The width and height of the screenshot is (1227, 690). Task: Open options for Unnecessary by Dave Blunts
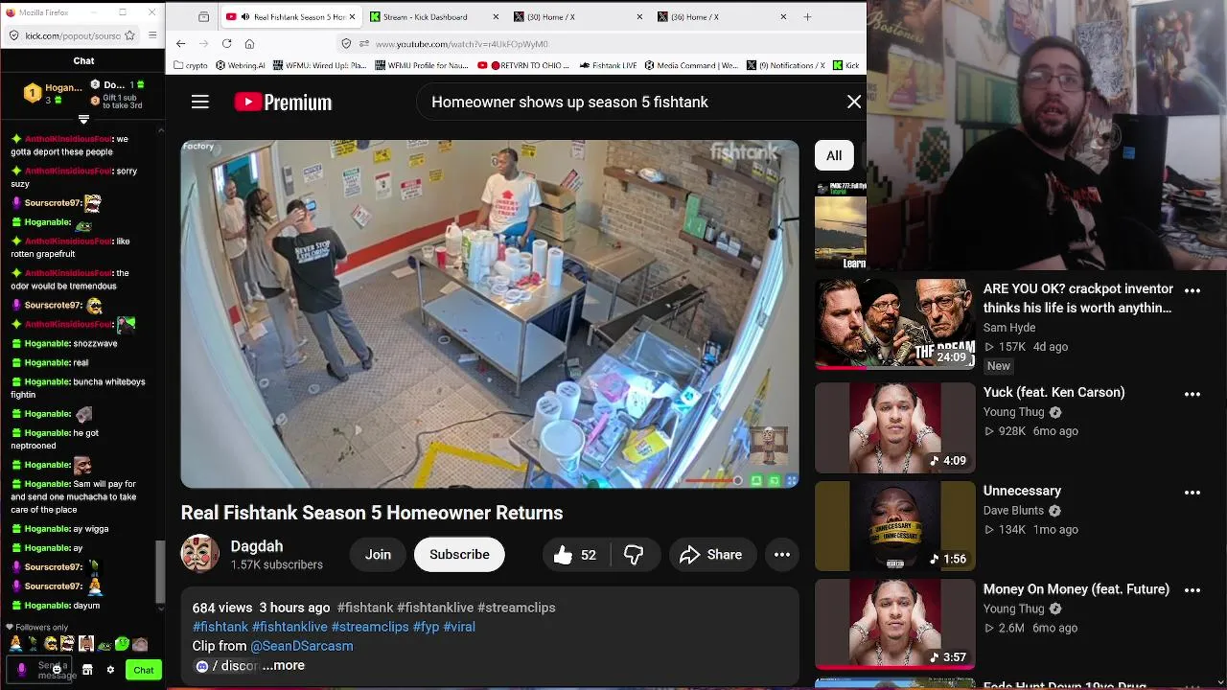[1192, 493]
